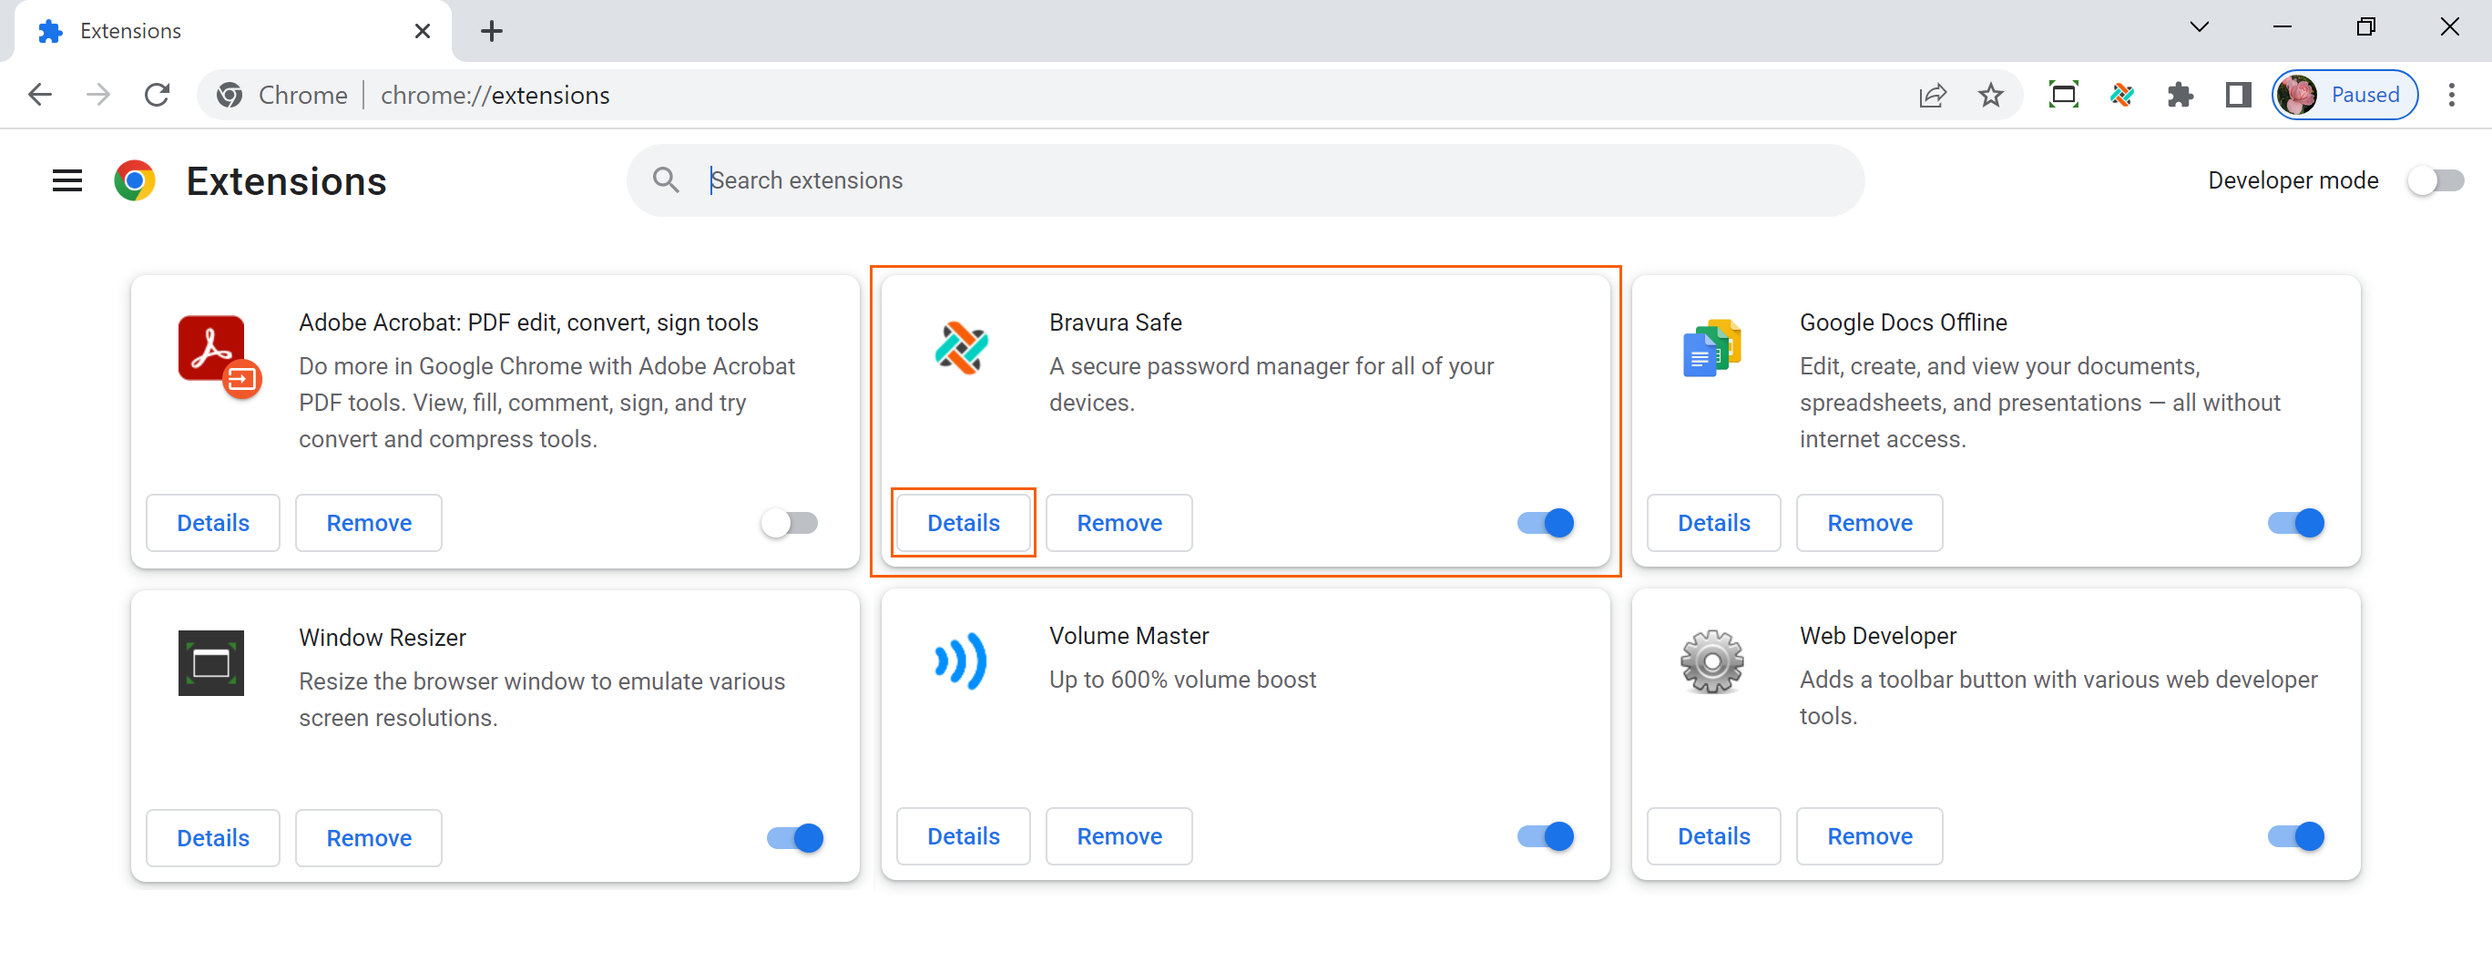Open the tab search chevron
Viewport: 2492px width, 962px height.
(2199, 26)
